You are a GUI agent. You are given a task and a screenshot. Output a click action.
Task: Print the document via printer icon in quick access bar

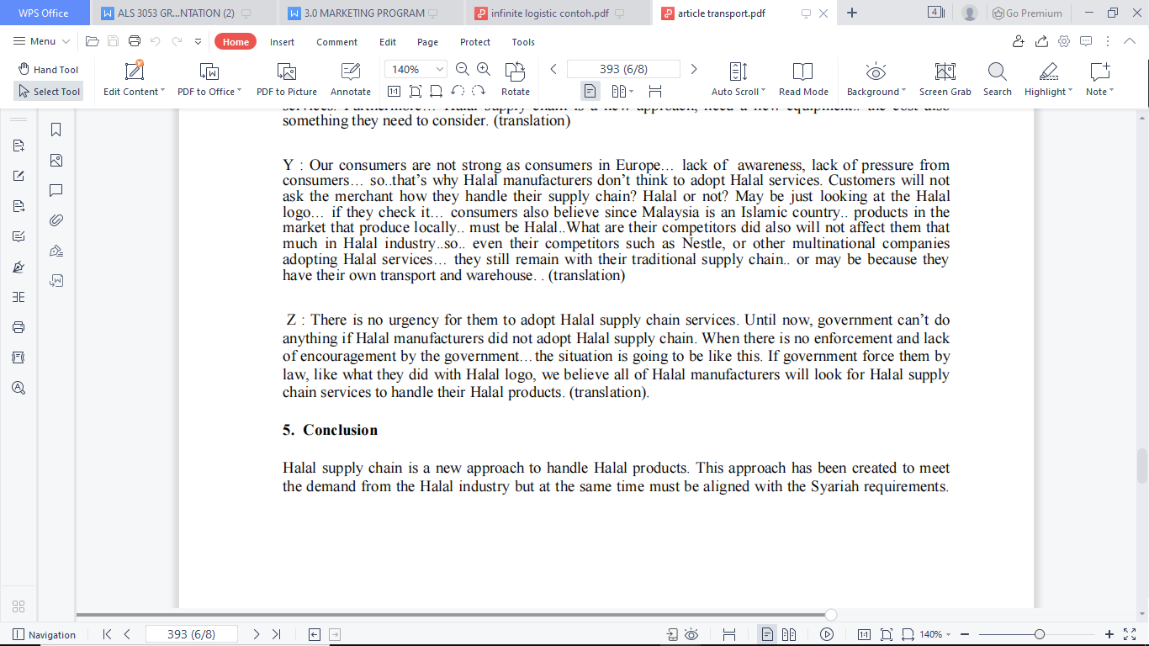click(135, 41)
